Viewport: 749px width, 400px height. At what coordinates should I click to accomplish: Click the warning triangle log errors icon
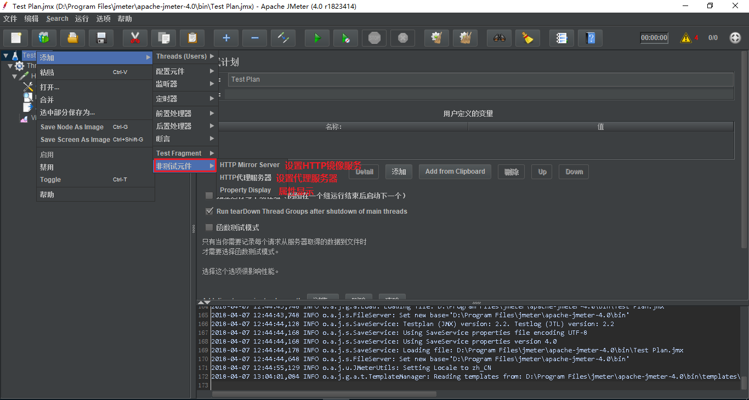click(686, 38)
